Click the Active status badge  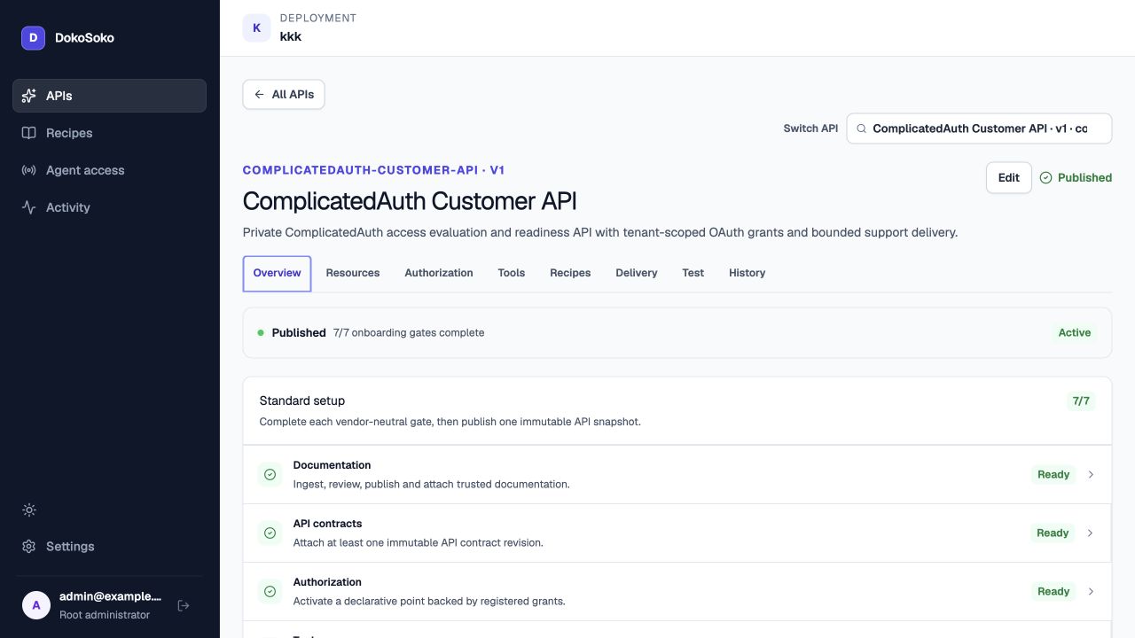coord(1075,332)
